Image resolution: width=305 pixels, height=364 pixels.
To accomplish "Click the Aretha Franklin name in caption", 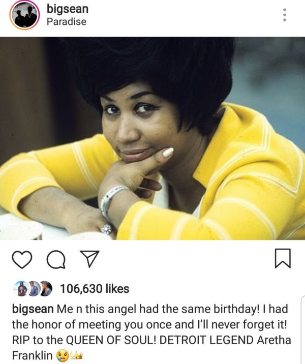I will pyautogui.click(x=274, y=340).
